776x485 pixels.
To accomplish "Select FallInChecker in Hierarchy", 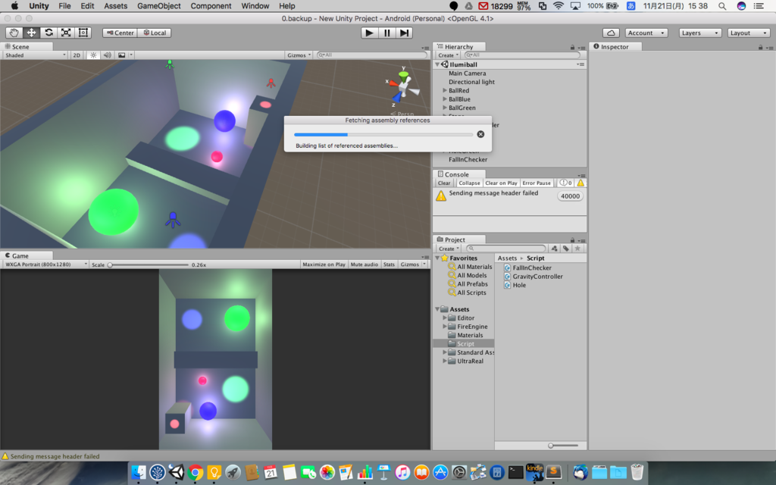I will tap(468, 159).
